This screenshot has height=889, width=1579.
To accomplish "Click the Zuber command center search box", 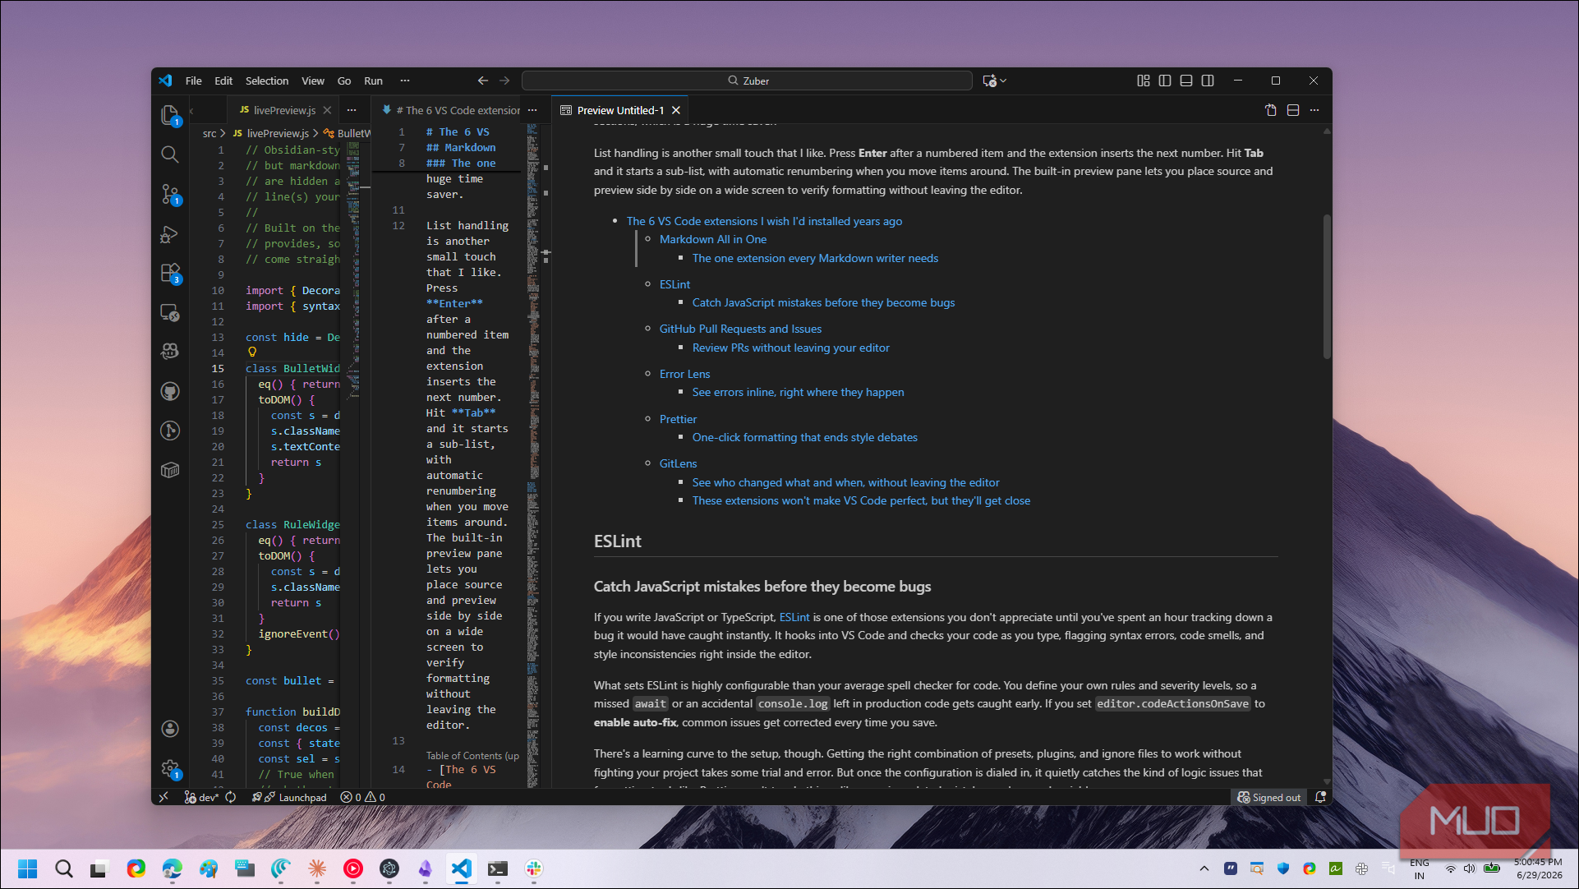I will [x=747, y=81].
